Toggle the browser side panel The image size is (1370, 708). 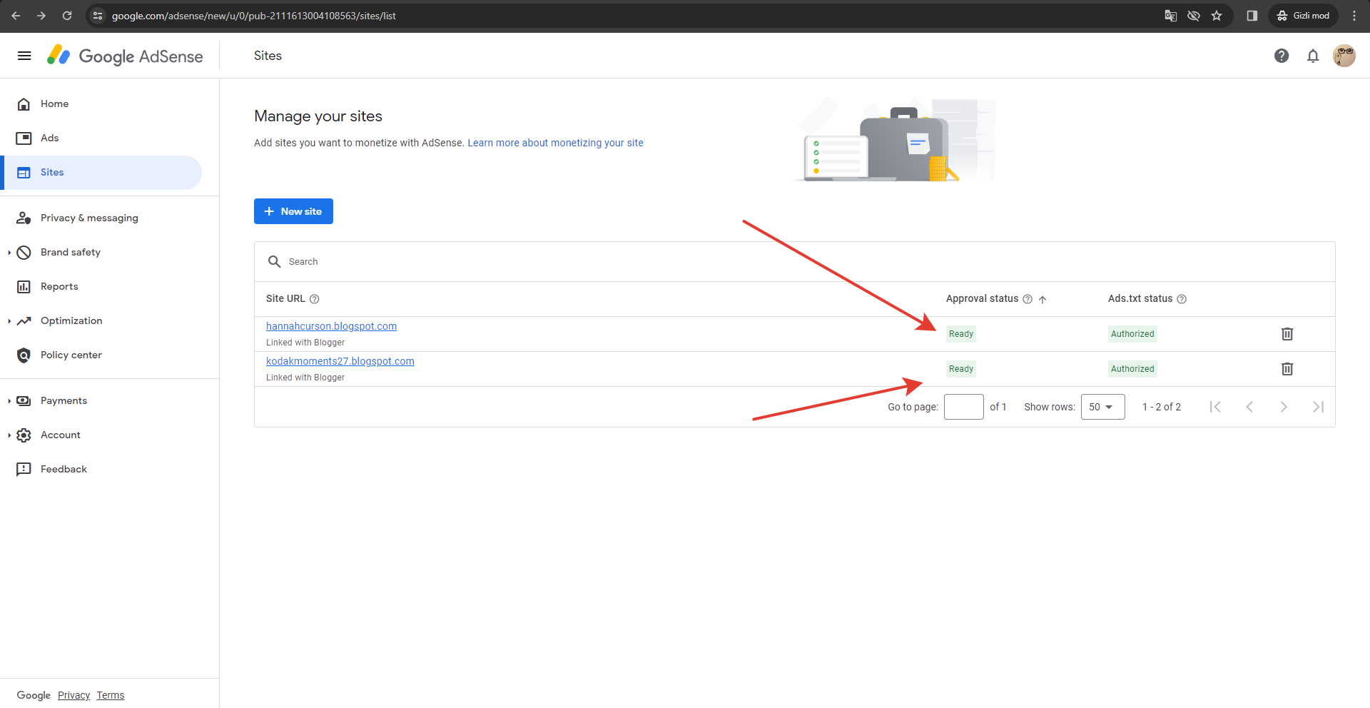pyautogui.click(x=1252, y=16)
